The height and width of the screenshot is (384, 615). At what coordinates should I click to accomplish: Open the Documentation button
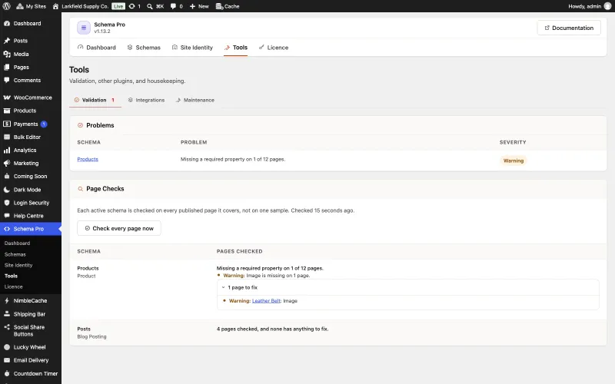pyautogui.click(x=569, y=28)
